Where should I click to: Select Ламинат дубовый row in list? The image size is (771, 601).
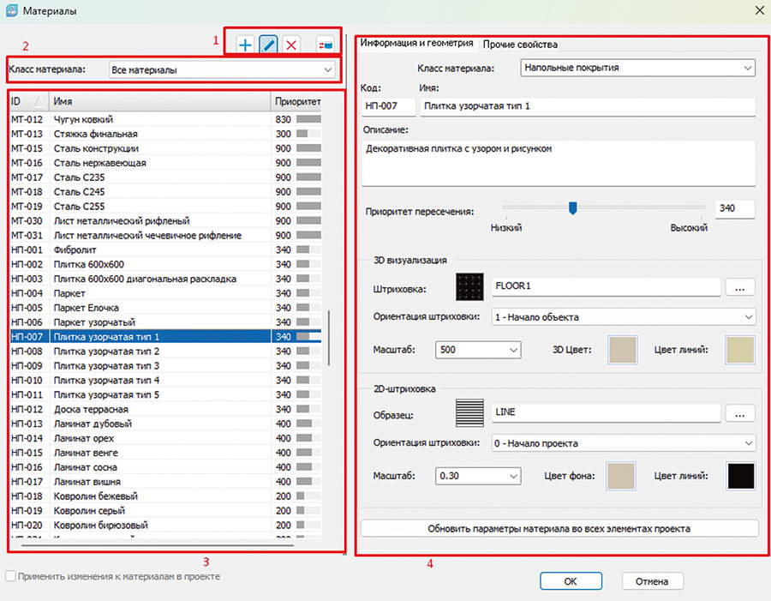93,424
